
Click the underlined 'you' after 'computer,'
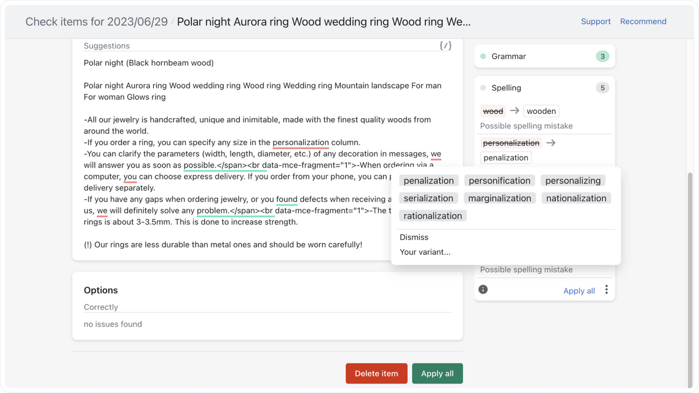[130, 176]
